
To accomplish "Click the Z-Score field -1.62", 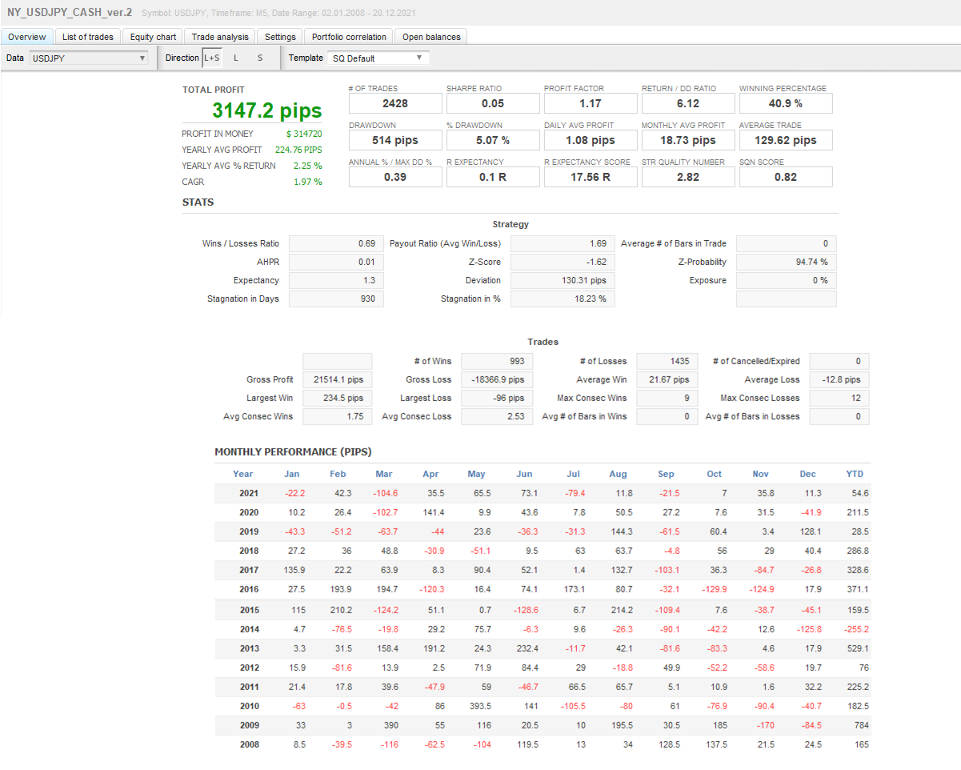I will pyautogui.click(x=561, y=262).
